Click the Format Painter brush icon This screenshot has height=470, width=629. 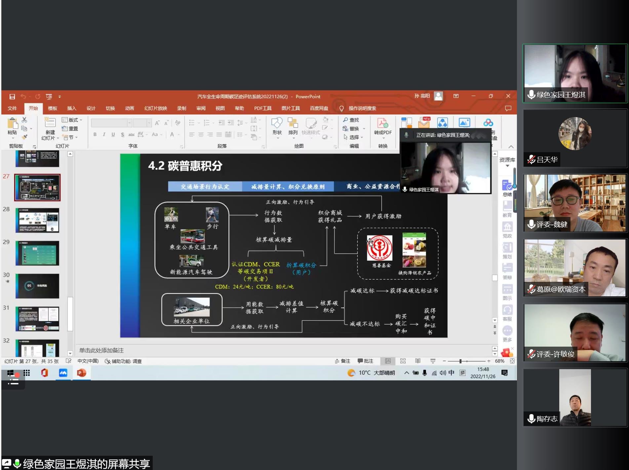24,137
